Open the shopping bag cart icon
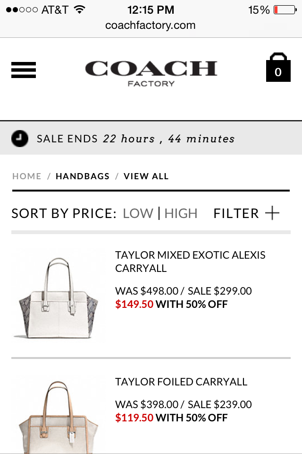Image resolution: width=302 pixels, height=454 pixels. (x=278, y=67)
